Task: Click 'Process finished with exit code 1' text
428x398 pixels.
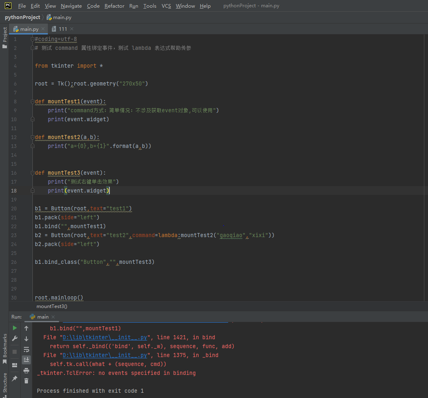Action: pos(90,391)
